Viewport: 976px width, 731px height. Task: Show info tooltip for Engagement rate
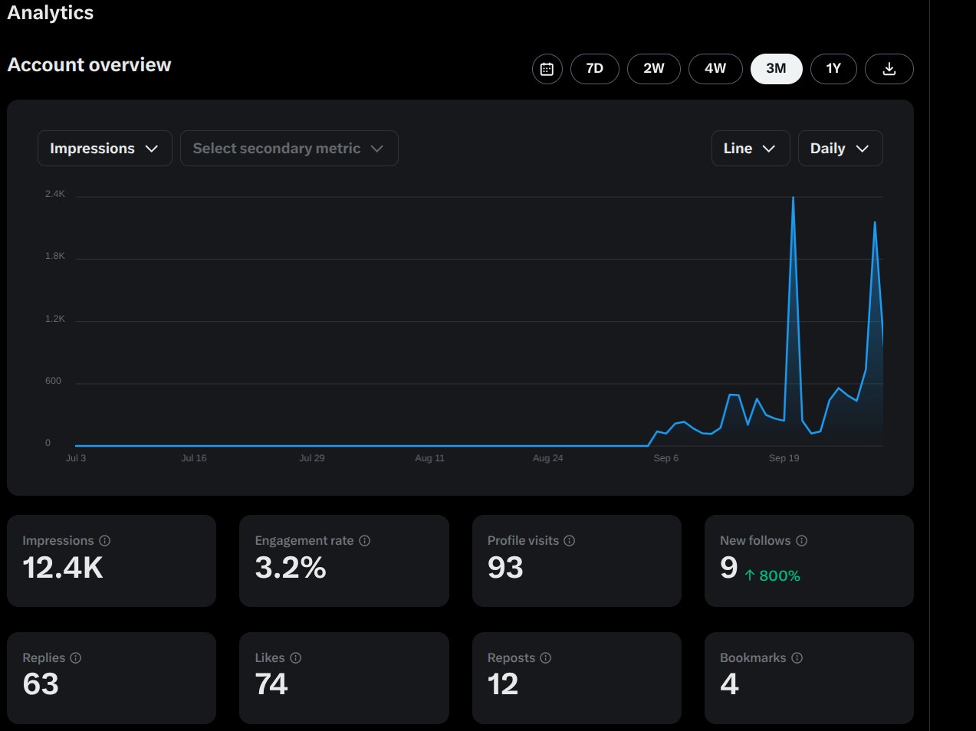click(365, 541)
